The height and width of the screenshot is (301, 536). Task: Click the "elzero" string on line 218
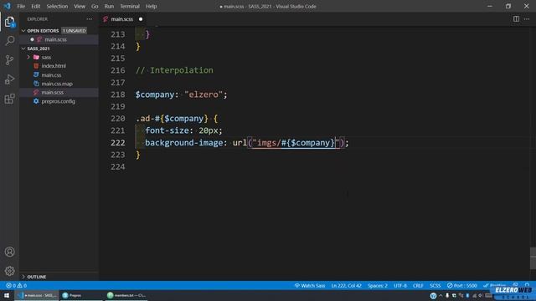(x=204, y=94)
